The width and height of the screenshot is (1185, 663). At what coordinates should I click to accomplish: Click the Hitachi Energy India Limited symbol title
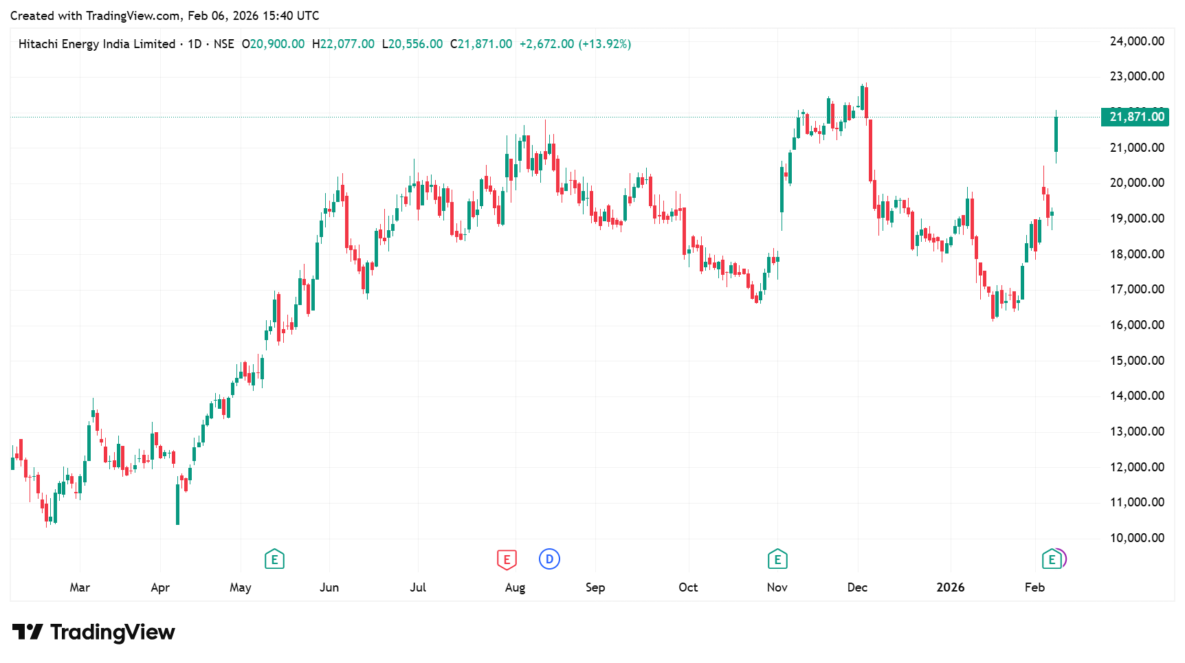click(x=97, y=44)
